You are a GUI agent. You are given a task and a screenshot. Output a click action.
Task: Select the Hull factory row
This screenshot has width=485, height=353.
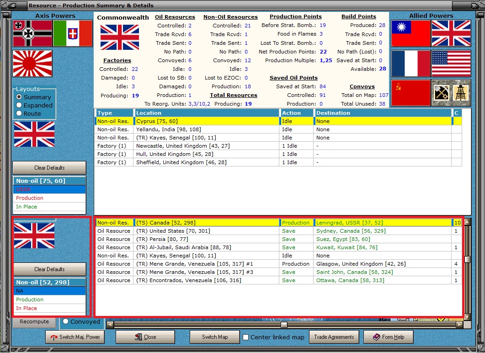[278, 154]
